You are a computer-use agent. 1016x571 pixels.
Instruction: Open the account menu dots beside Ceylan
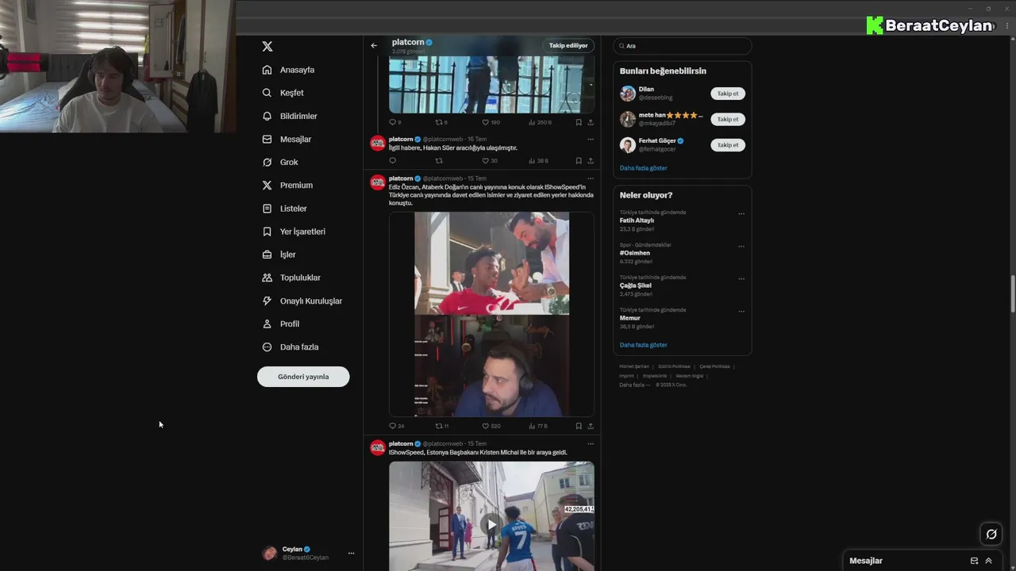[351, 554]
